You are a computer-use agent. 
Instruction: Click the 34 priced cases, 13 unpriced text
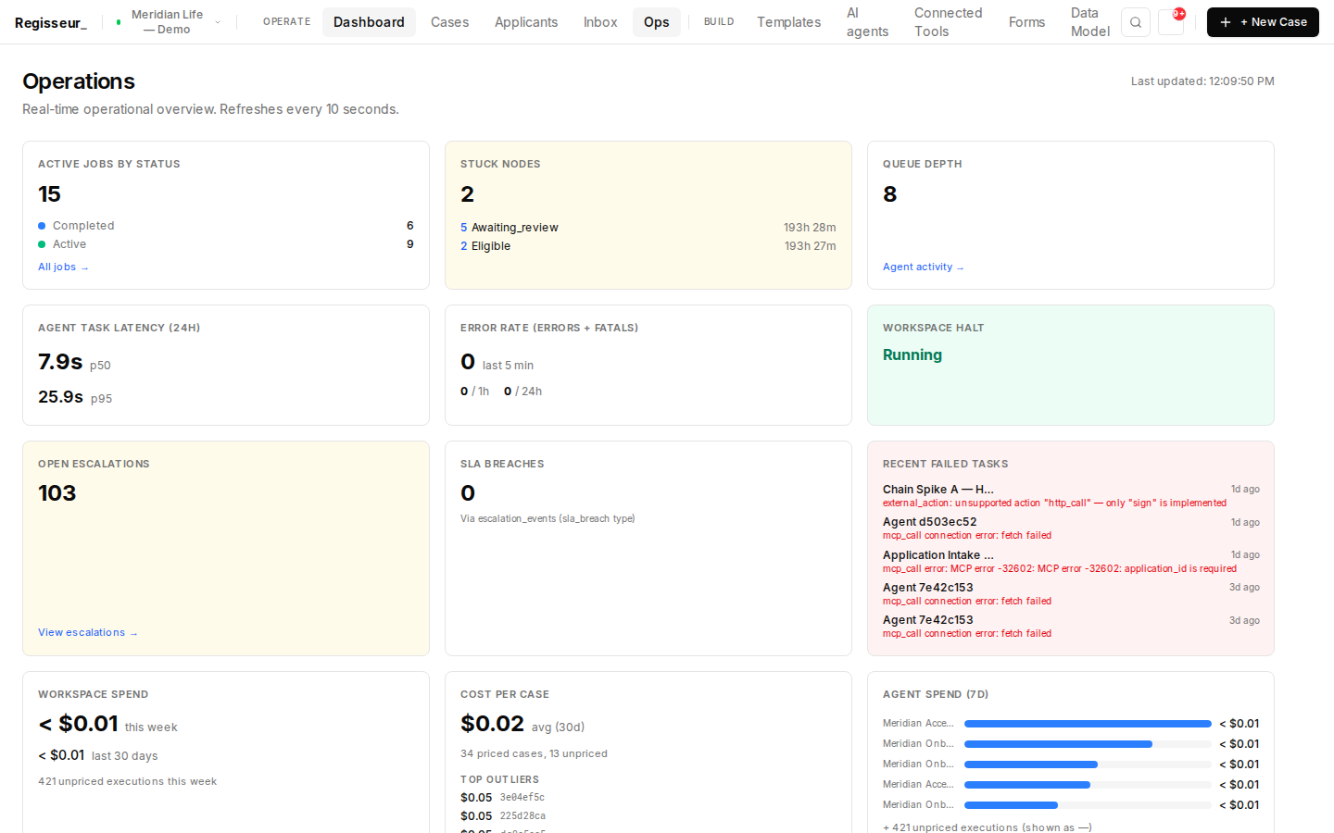535,753
